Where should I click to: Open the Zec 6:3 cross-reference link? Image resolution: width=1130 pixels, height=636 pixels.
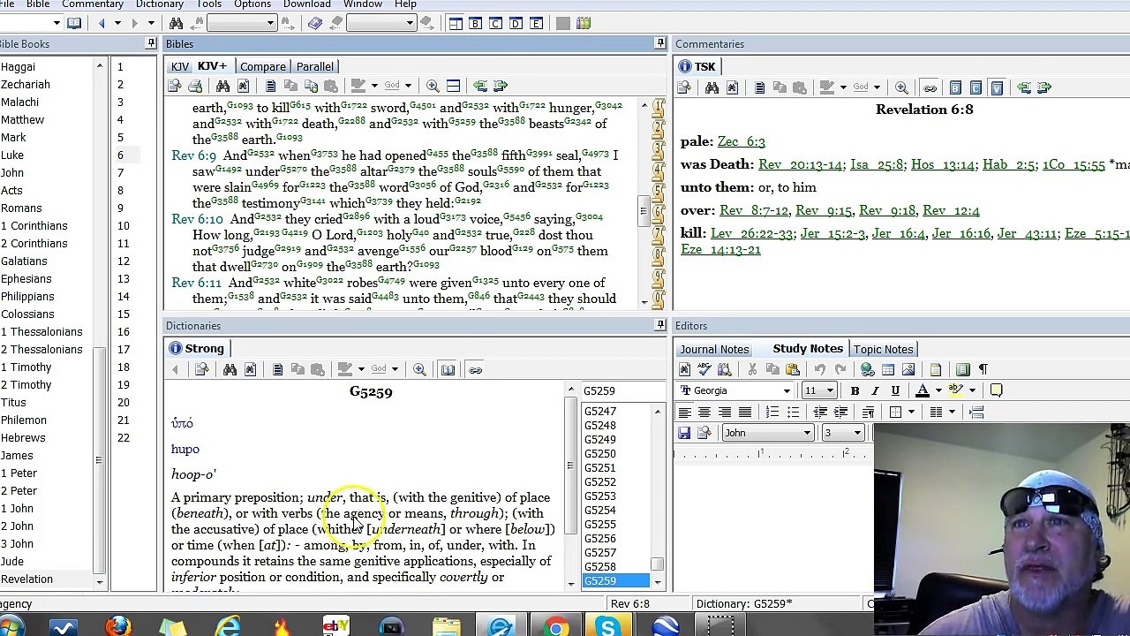(x=742, y=141)
